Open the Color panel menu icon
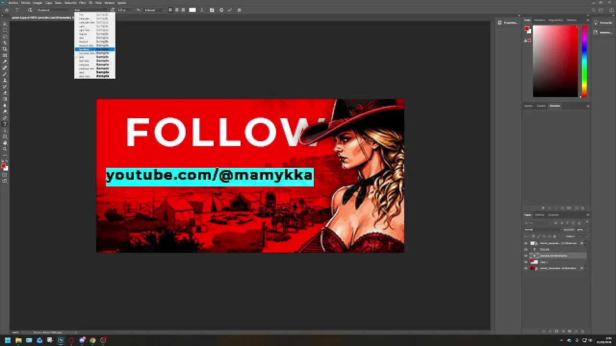This screenshot has height=346, width=616. (588, 20)
